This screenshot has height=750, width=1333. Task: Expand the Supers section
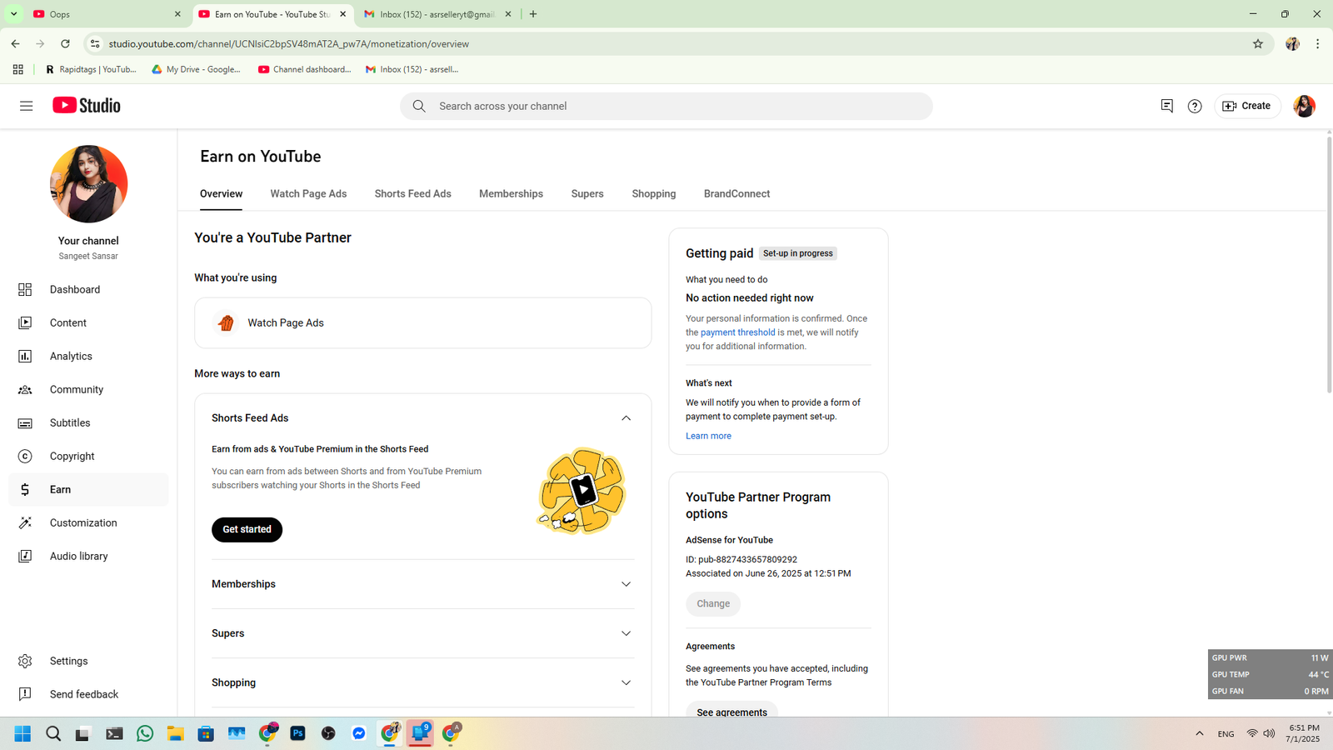click(x=626, y=633)
